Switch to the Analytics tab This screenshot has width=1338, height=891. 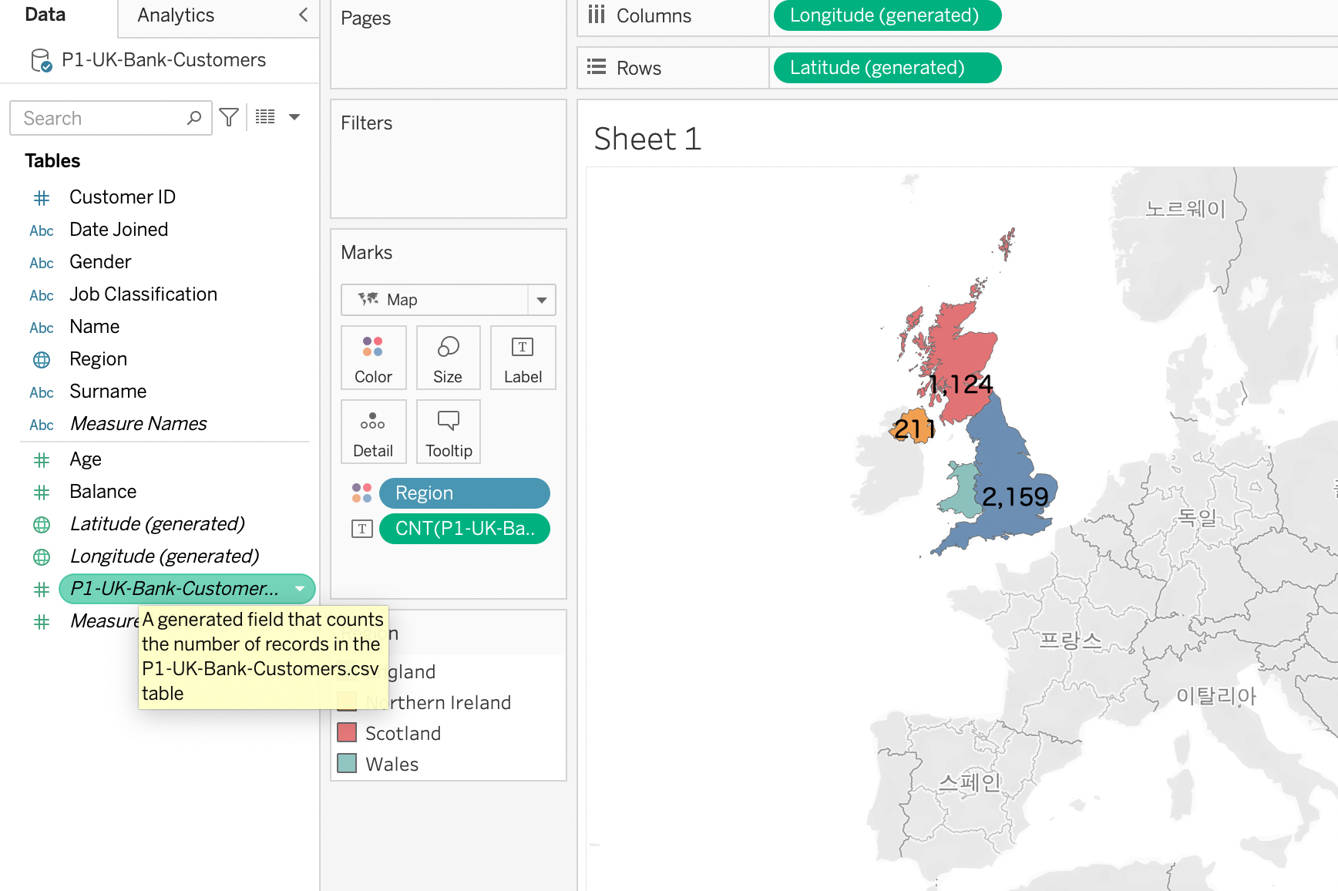coord(176,15)
